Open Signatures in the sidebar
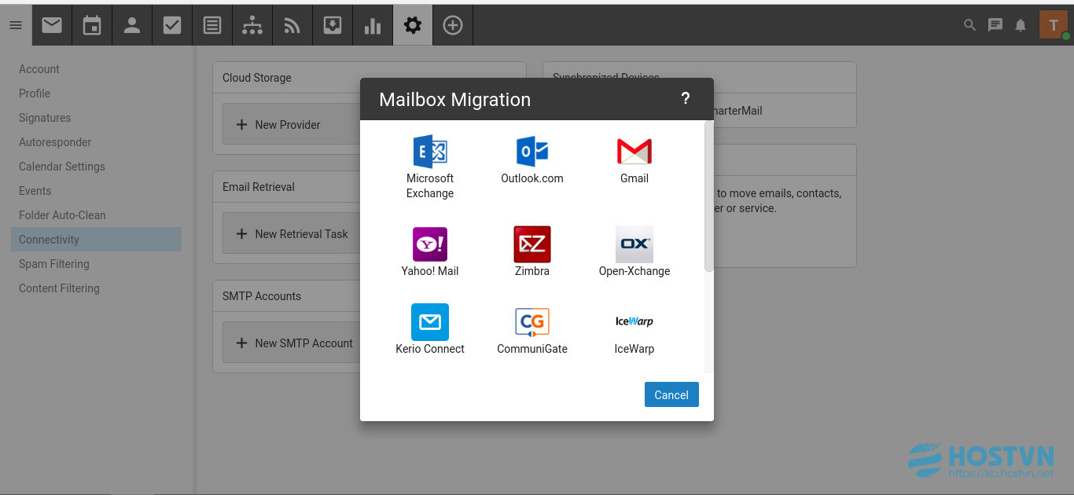This screenshot has width=1074, height=495. pyautogui.click(x=45, y=118)
